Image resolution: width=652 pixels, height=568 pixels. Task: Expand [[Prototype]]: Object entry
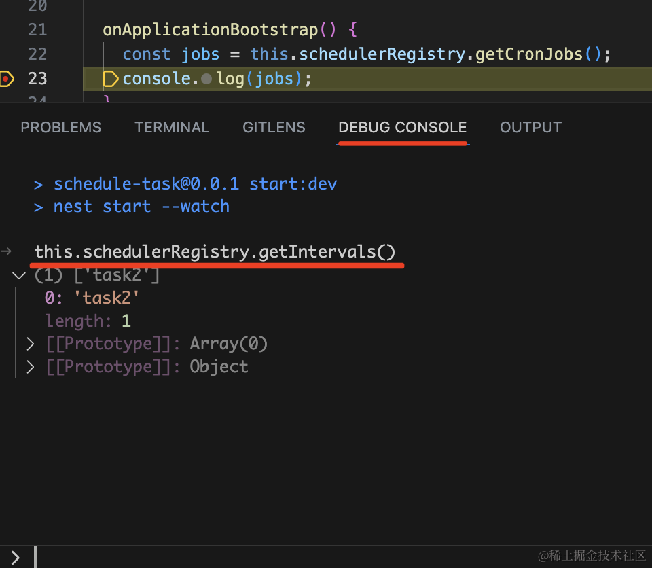30,367
